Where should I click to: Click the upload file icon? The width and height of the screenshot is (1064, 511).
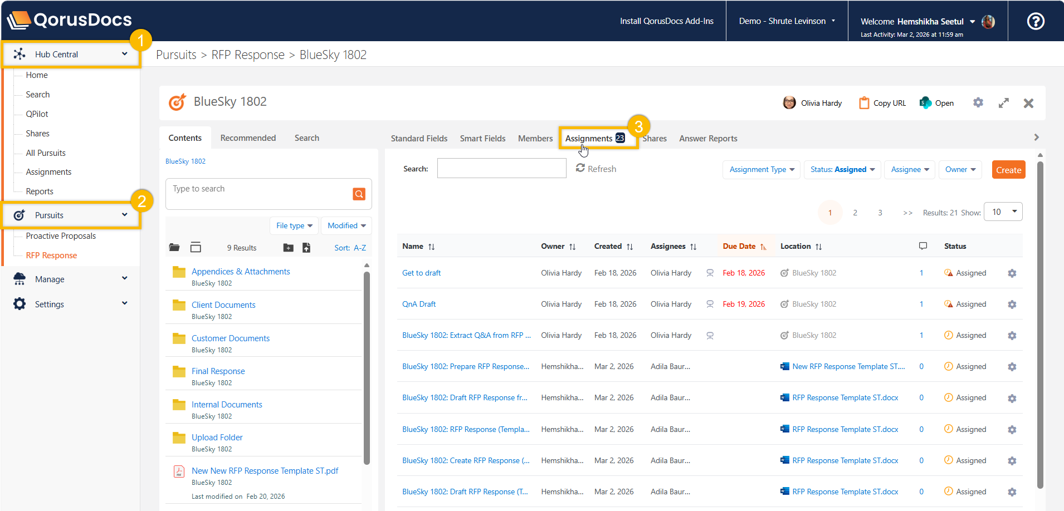(x=306, y=248)
